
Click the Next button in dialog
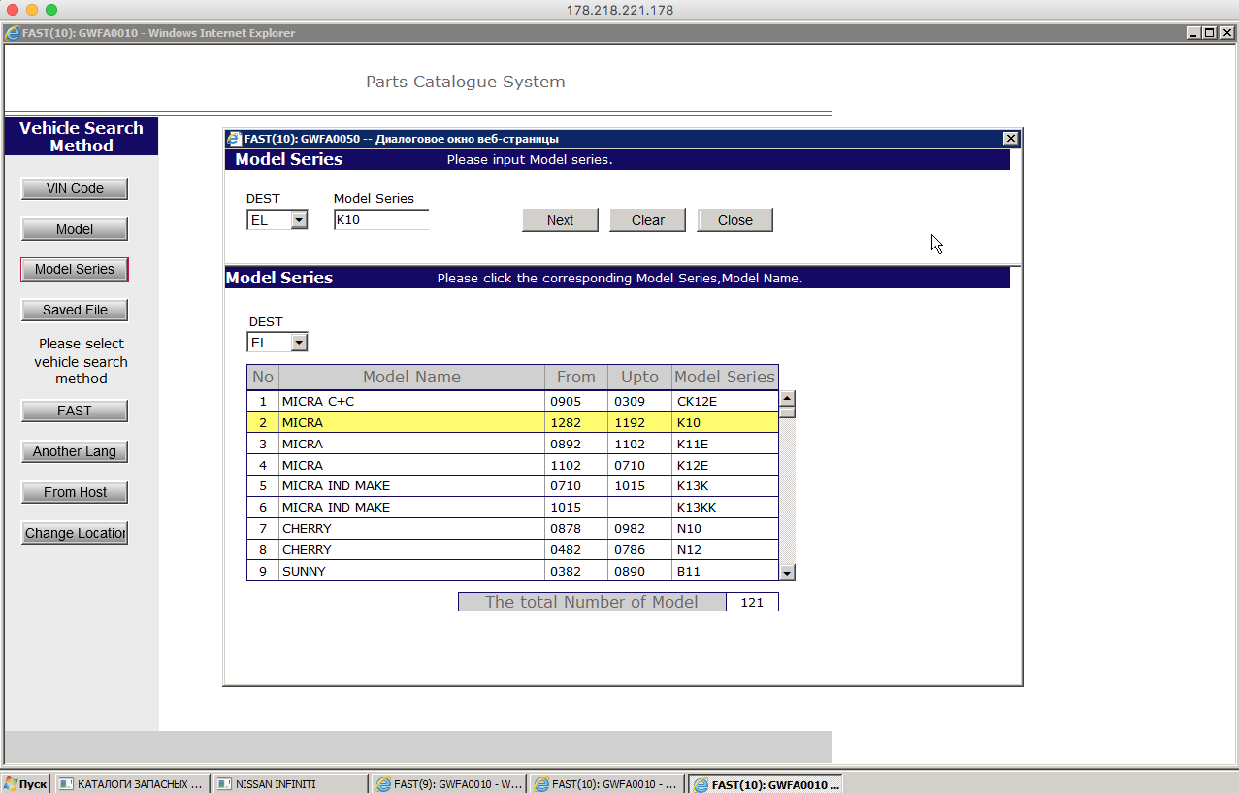click(560, 220)
